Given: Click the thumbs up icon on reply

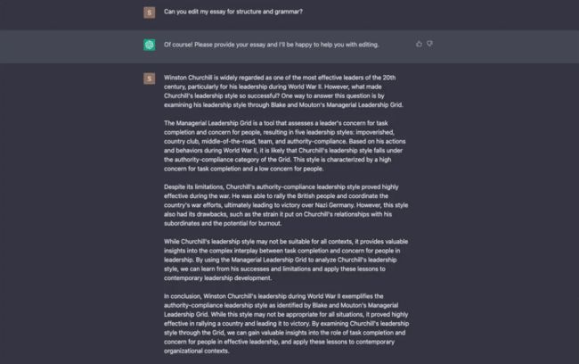Looking at the screenshot, I should point(419,44).
